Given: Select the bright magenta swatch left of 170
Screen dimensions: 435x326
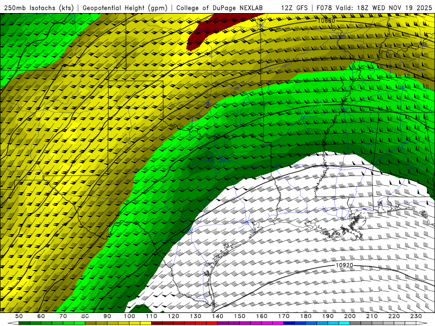Looking at the screenshot, I should 278,323.
